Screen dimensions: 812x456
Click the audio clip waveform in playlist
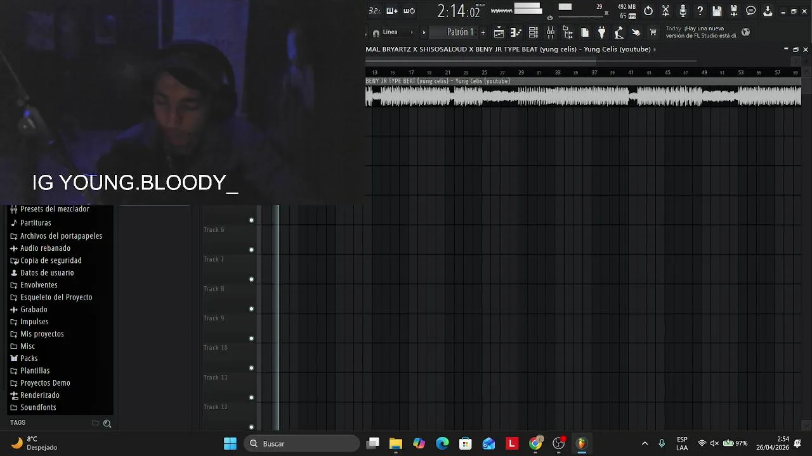[x=583, y=96]
